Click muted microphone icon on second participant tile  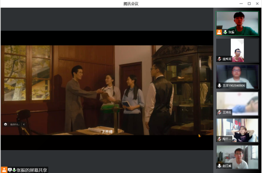tap(219, 59)
